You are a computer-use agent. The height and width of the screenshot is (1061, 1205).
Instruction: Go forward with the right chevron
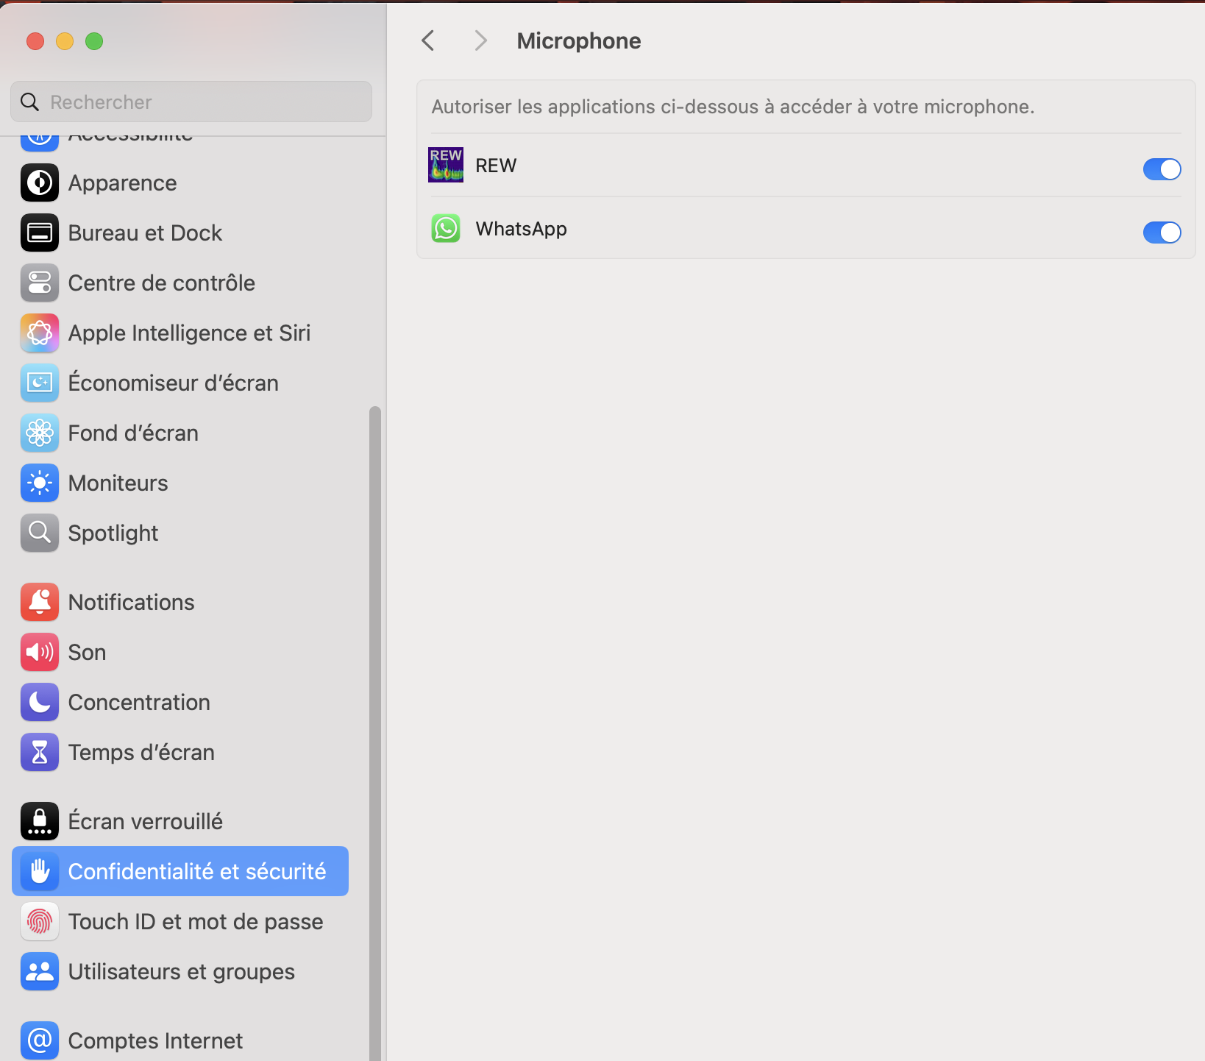(x=480, y=40)
